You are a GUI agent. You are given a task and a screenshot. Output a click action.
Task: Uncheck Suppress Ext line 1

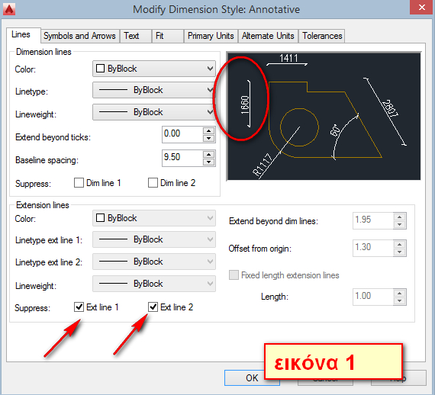[79, 307]
